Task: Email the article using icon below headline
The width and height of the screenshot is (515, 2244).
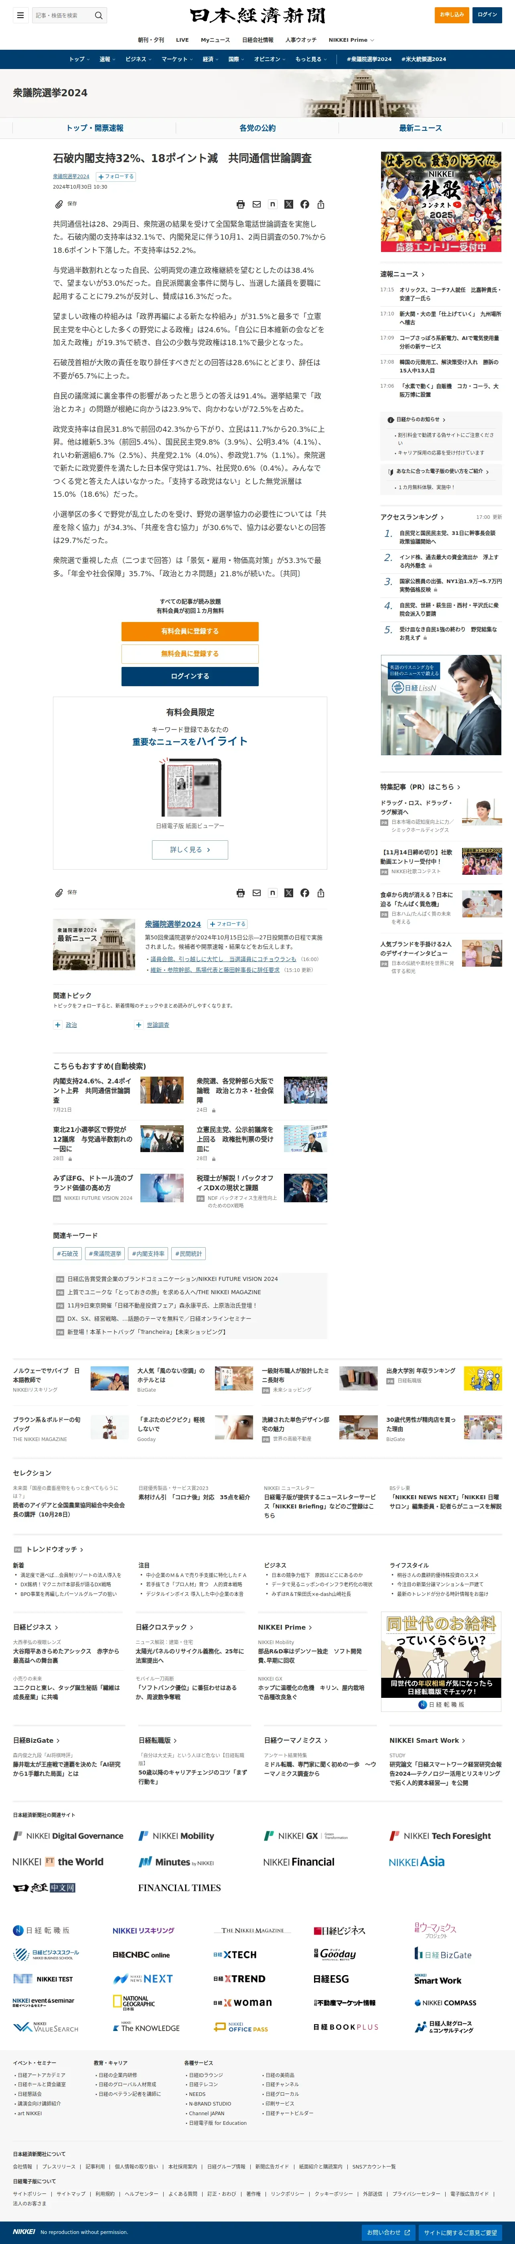Action: point(256,205)
